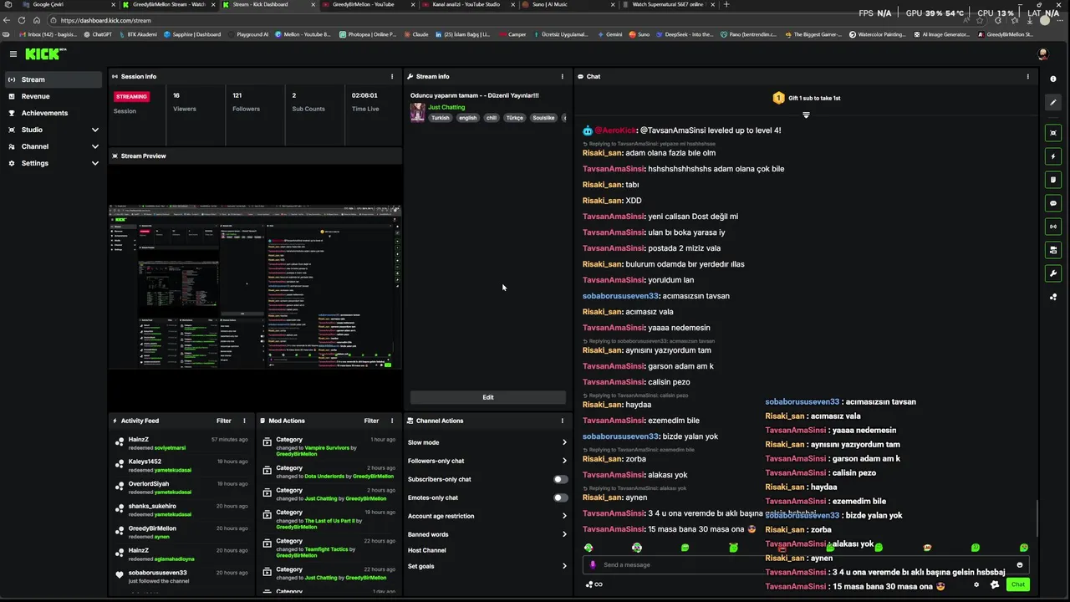Open Slow mode options
The width and height of the screenshot is (1070, 602).
click(487, 442)
